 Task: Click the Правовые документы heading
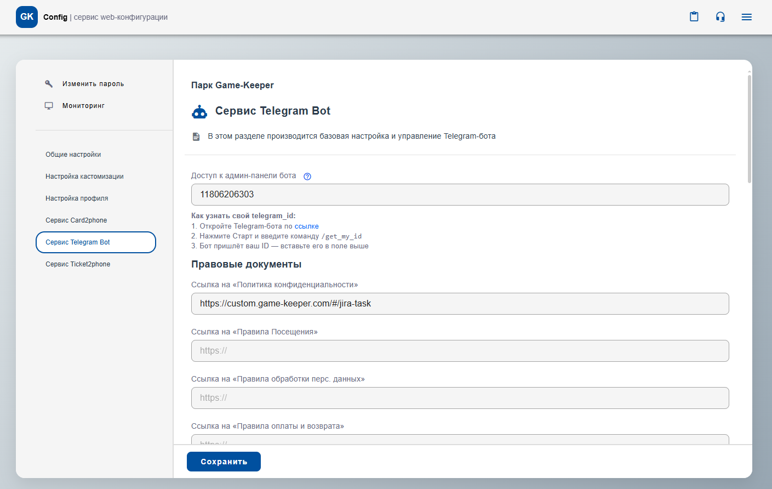click(x=246, y=264)
